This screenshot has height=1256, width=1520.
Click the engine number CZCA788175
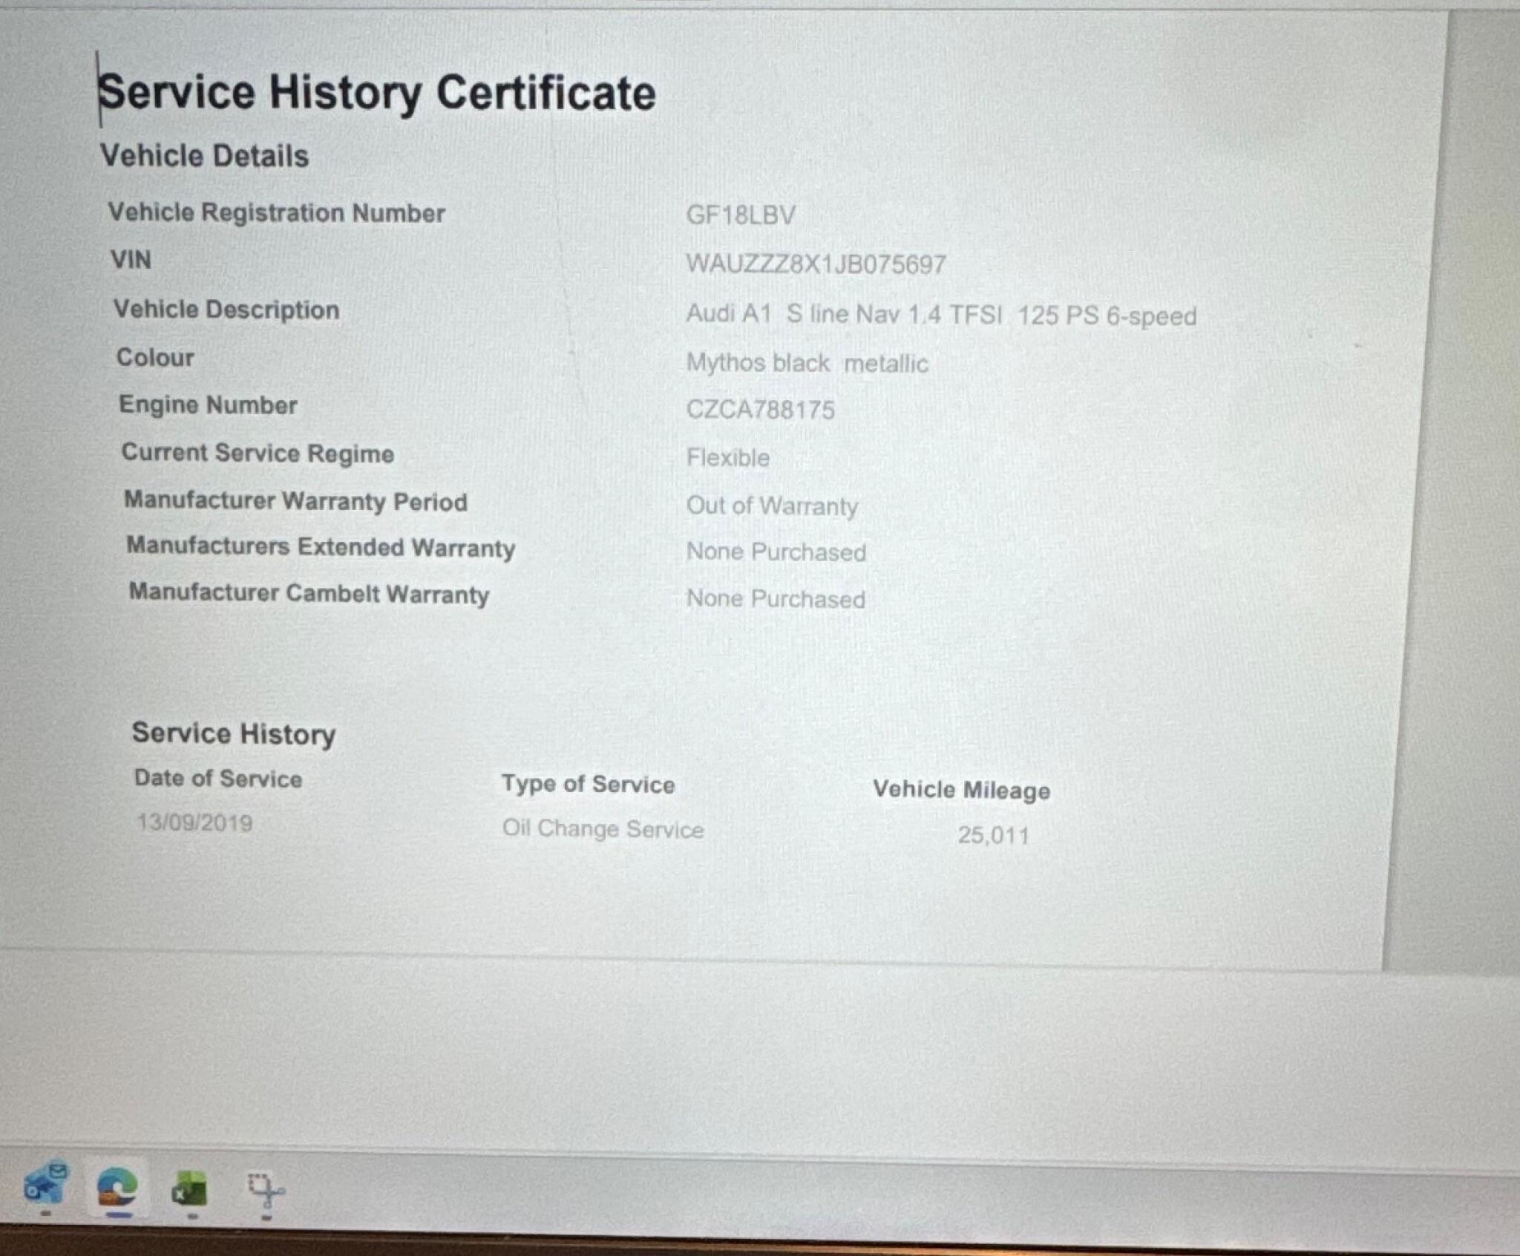coord(760,410)
